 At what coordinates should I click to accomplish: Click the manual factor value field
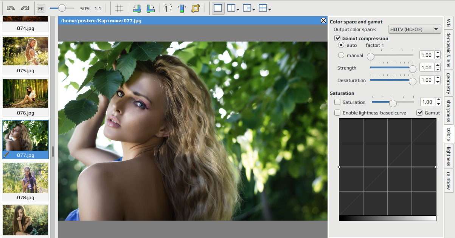tap(427, 56)
